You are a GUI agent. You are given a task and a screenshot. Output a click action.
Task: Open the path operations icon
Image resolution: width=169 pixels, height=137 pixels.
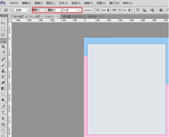tap(138, 10)
